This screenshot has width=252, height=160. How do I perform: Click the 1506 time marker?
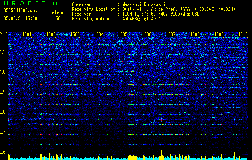(147, 34)
